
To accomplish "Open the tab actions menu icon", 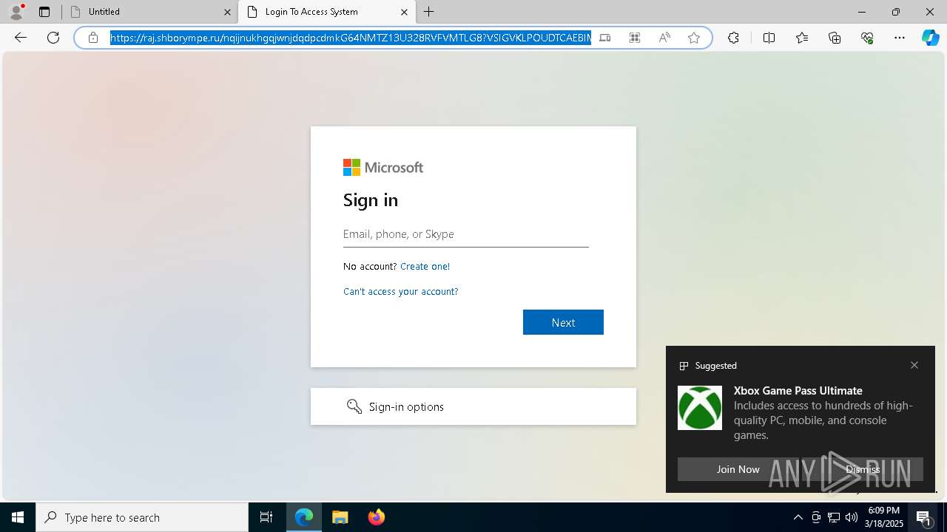I will (44, 12).
